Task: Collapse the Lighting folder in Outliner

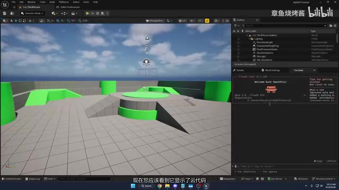Action: (x=249, y=39)
